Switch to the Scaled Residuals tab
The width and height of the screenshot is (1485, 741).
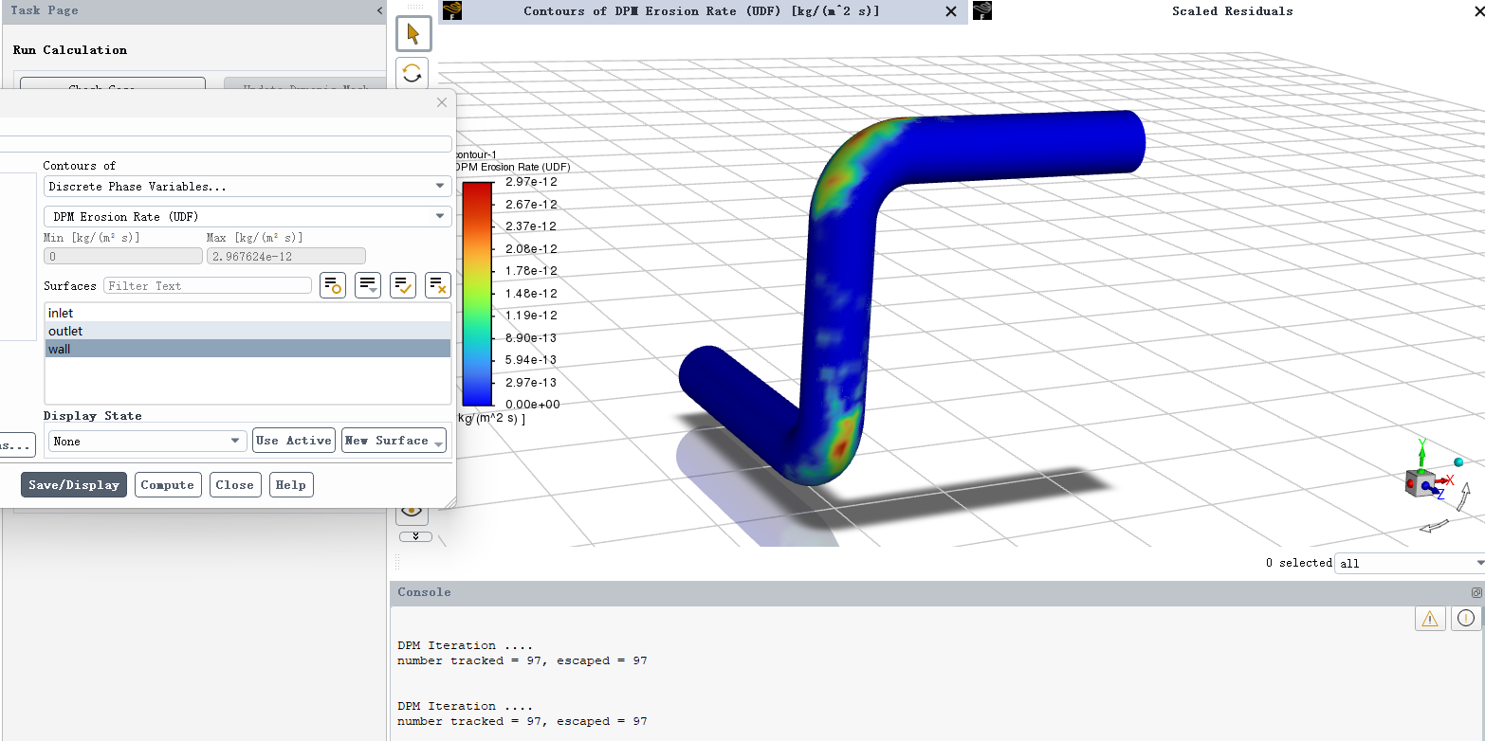click(x=1231, y=11)
